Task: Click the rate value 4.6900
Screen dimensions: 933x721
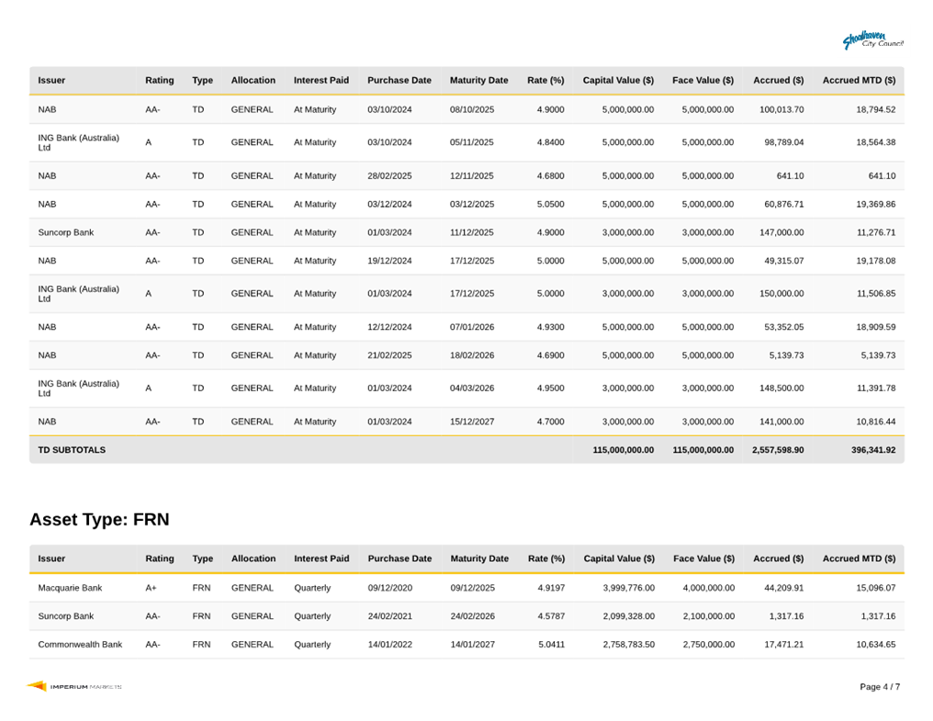Action: pos(550,355)
